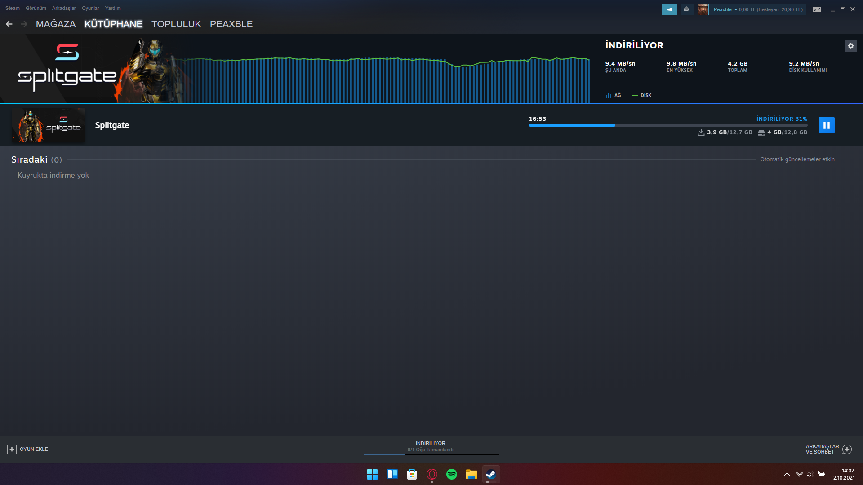Click Otomatik güncellemeler etkin link
Image resolution: width=863 pixels, height=485 pixels.
797,159
